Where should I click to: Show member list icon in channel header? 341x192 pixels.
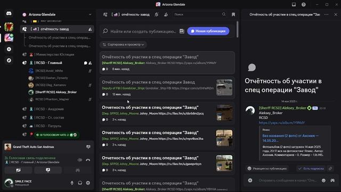point(166,14)
